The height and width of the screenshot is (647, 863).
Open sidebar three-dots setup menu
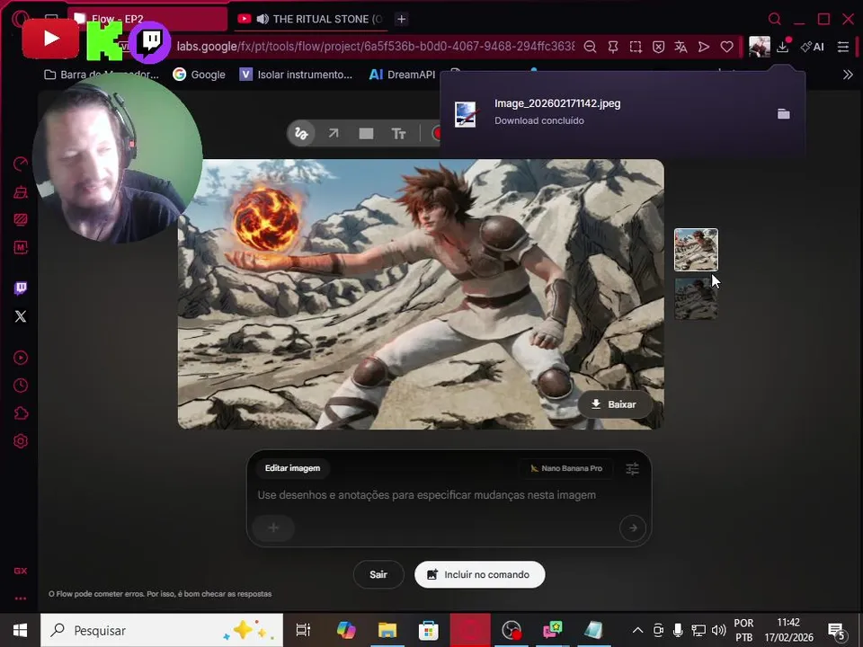(x=21, y=598)
